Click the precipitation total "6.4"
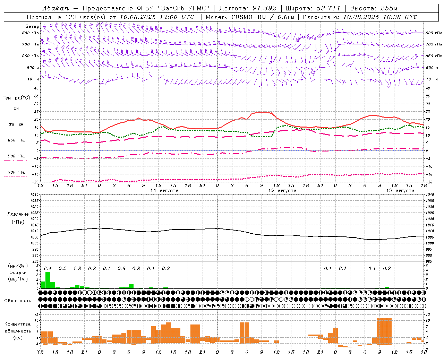 pos(48,268)
